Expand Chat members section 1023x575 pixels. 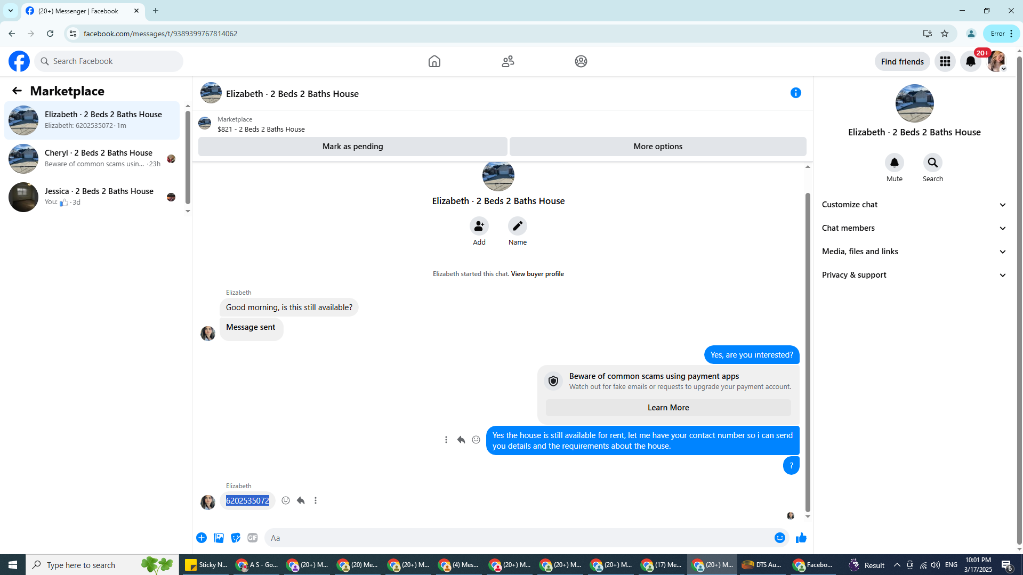[x=914, y=228]
